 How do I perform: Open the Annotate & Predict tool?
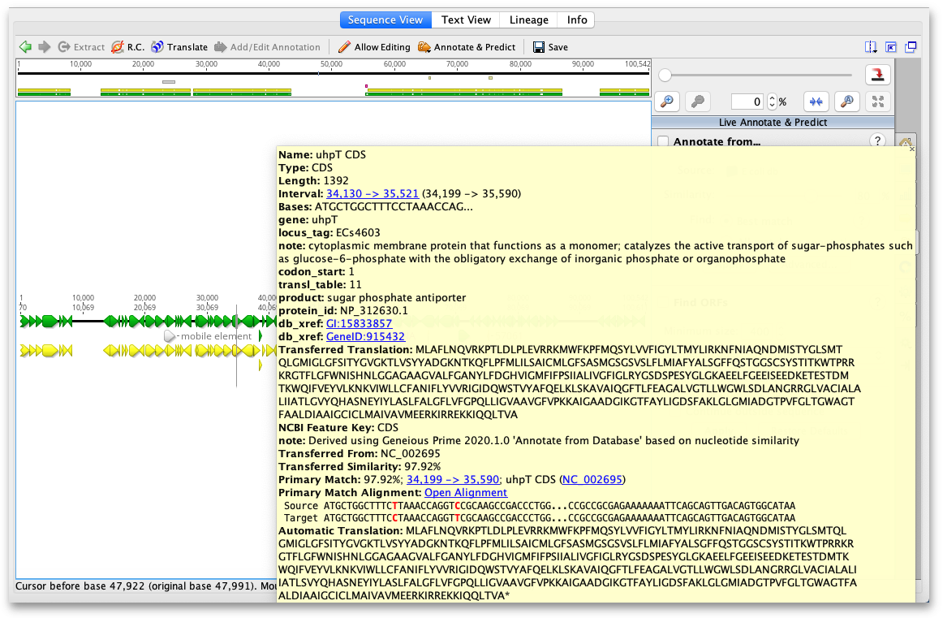click(467, 47)
